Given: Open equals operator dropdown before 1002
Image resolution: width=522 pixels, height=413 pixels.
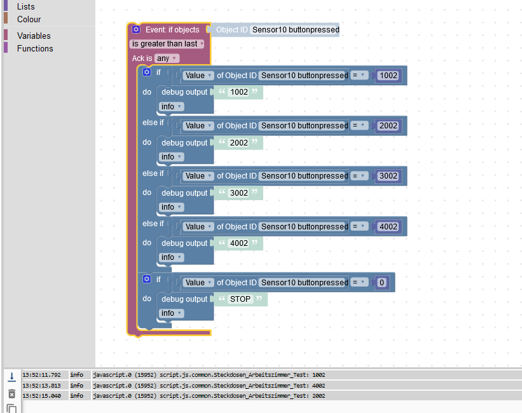Looking at the screenshot, I should [359, 75].
